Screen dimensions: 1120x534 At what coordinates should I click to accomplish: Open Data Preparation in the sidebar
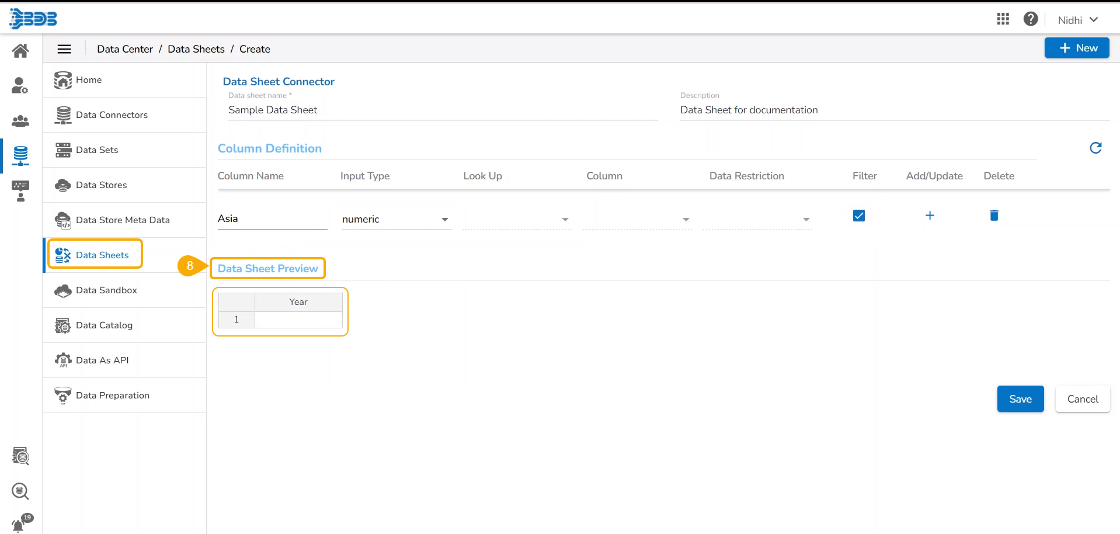(x=112, y=396)
